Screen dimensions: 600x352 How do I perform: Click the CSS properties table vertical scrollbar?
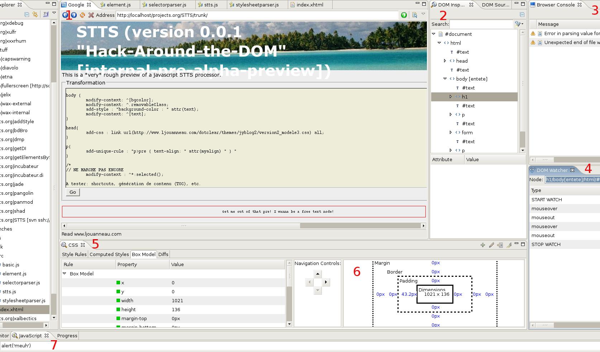(x=289, y=293)
